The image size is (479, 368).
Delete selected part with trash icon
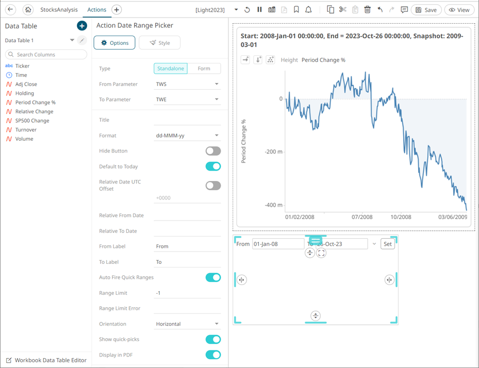[367, 10]
